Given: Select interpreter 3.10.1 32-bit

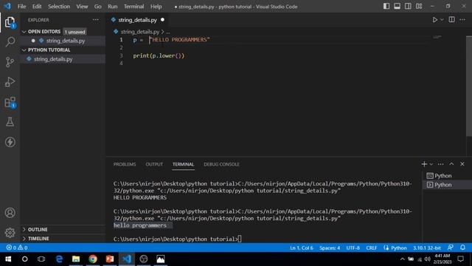Looking at the screenshot, I should [x=426, y=248].
